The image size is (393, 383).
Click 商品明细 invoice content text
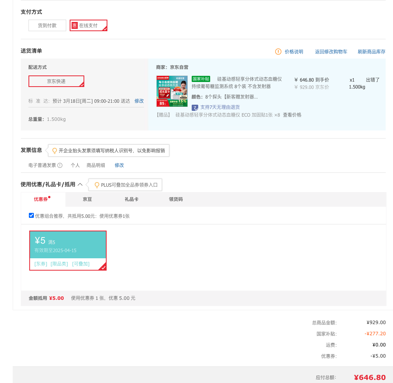click(96, 166)
